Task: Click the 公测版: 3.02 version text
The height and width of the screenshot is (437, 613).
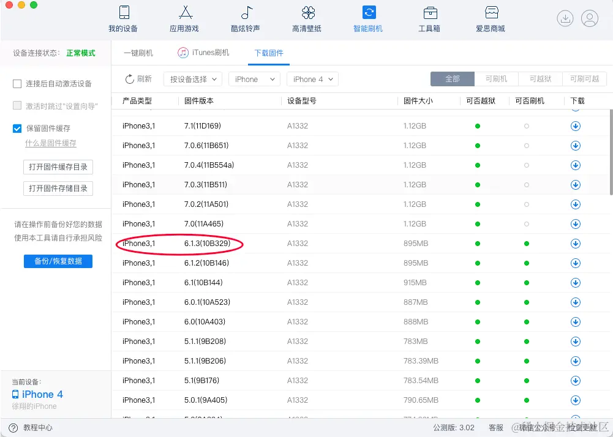Action: point(454,428)
